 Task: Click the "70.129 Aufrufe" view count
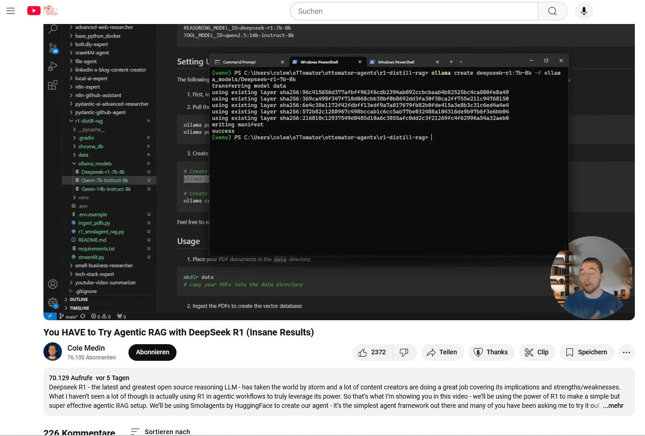[71, 378]
